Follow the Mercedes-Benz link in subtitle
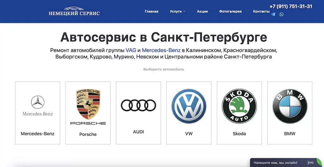The width and height of the screenshot is (324, 167). (161, 50)
